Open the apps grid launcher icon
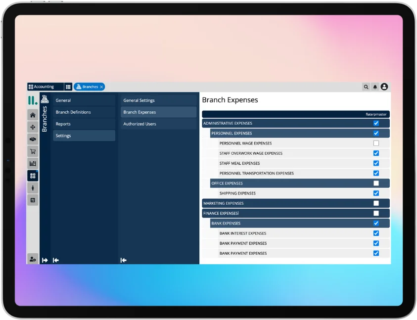417x320 pixels. (68, 87)
